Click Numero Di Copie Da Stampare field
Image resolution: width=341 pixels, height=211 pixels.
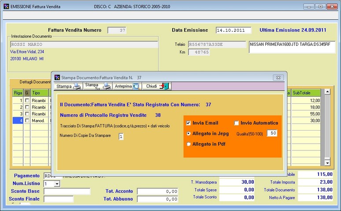click(x=121, y=136)
